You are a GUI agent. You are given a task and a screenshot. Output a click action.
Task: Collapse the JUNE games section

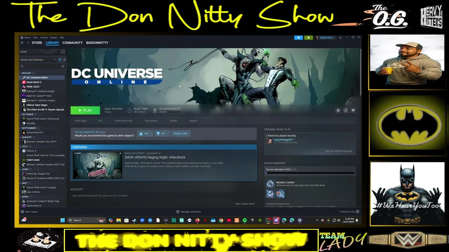pyautogui.click(x=20, y=169)
